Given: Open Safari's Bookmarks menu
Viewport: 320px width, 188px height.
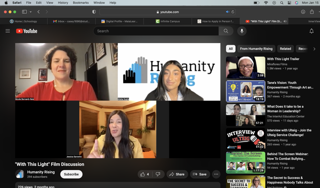Looking at the screenshot, I should (81, 3).
